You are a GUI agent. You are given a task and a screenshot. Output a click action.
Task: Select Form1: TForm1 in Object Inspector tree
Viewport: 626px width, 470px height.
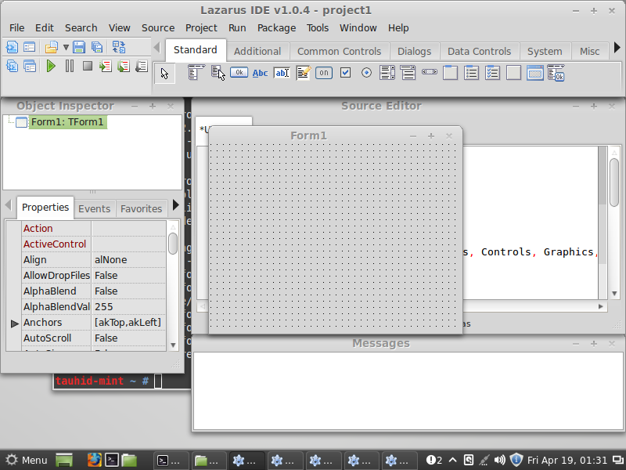[67, 122]
